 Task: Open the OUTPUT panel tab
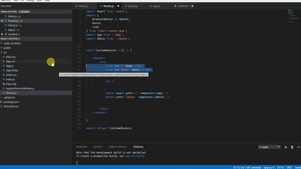(x=98, y=147)
